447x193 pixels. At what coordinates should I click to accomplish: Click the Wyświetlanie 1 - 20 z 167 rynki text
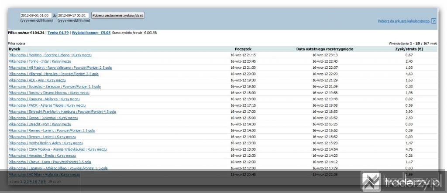[x=413, y=44]
